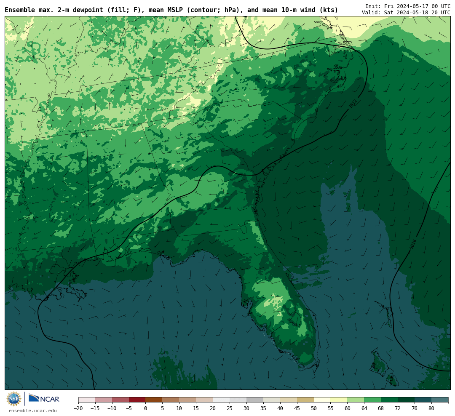
Task: Click the NCAR logo
Action: click(x=44, y=398)
